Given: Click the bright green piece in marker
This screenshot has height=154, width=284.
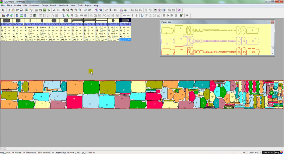Looking at the screenshot, I should 91,87.
